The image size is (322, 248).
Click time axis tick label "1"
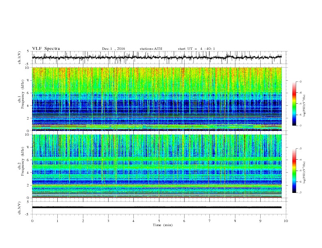57,221
